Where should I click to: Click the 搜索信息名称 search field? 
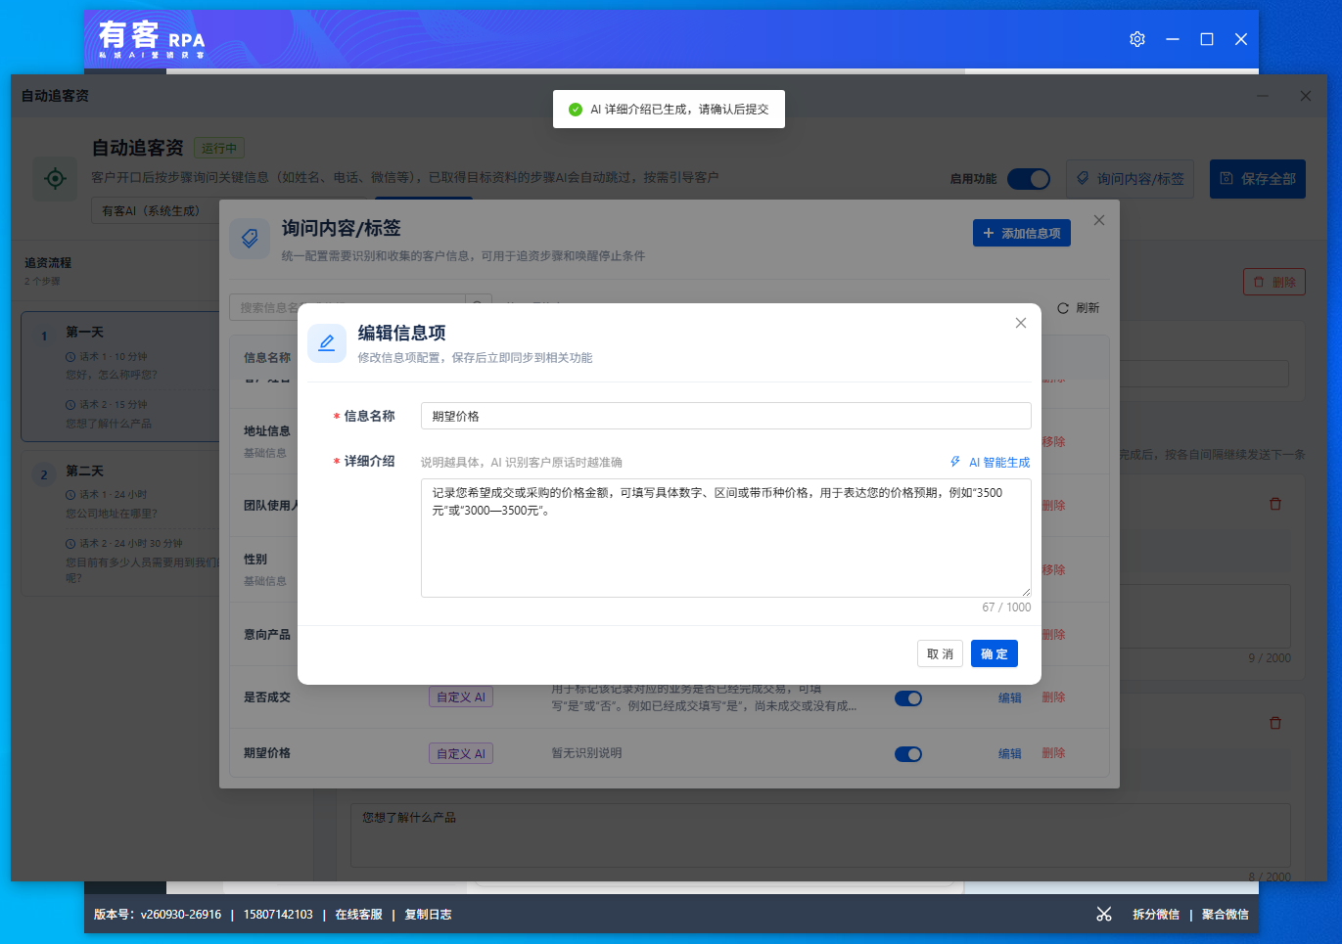[x=347, y=307]
